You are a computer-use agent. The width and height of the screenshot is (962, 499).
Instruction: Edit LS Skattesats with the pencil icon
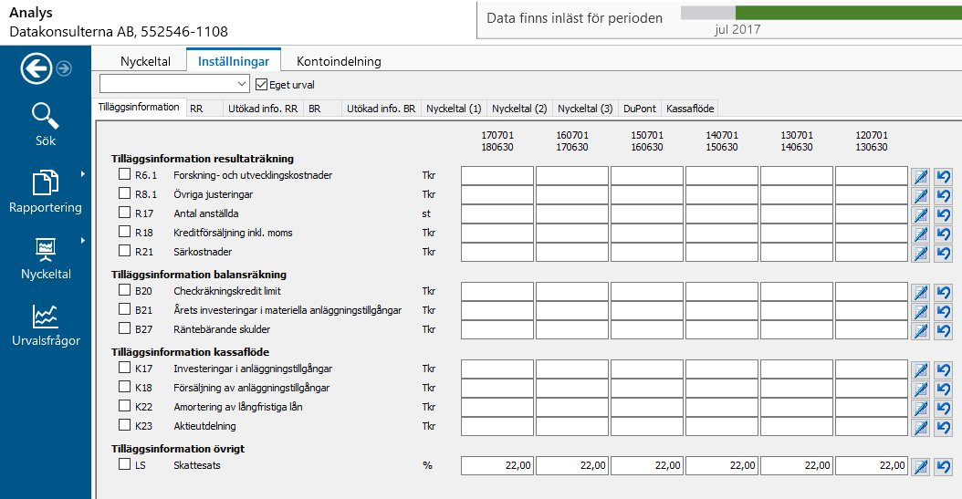click(x=920, y=466)
